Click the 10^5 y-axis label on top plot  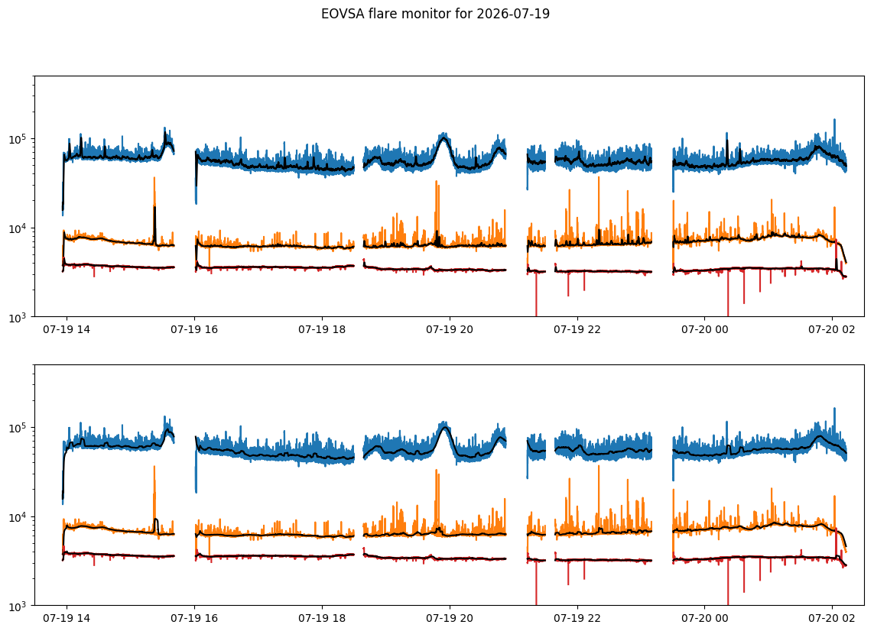click(x=18, y=138)
